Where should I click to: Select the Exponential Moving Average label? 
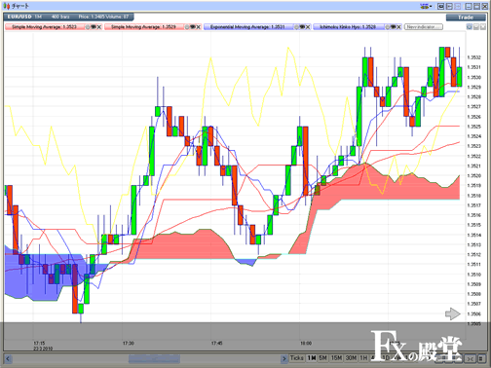click(247, 27)
